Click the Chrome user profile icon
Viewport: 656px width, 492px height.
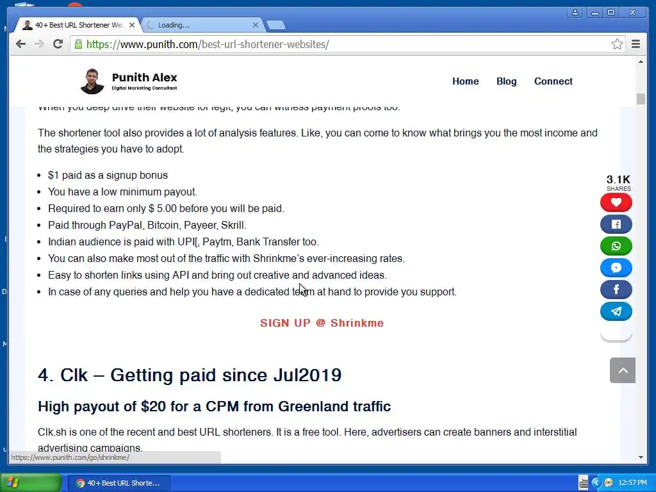575,12
